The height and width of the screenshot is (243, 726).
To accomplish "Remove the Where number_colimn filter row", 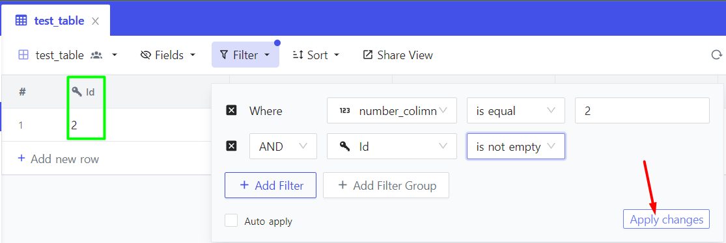I will coord(232,110).
